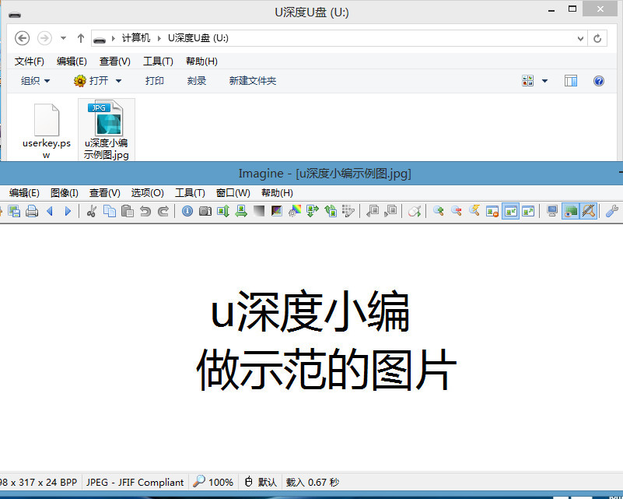Open the 帮助(H) menu in Imagine
Image resolution: width=623 pixels, height=499 pixels.
[x=277, y=193]
